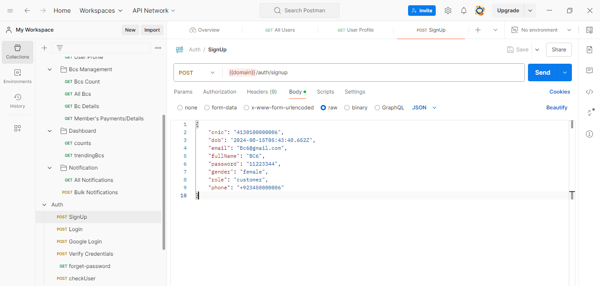Select the form-data body type
The width and height of the screenshot is (600, 286).
click(x=207, y=108)
